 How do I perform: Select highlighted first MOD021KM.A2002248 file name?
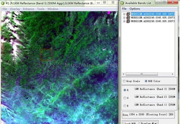pos(153,14)
